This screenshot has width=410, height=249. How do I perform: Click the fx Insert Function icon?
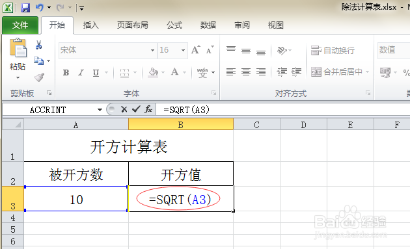coord(148,109)
